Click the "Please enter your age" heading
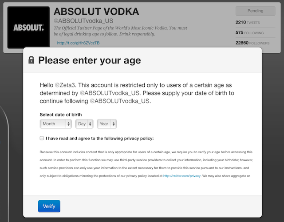284x222 pixels. pyautogui.click(x=89, y=60)
